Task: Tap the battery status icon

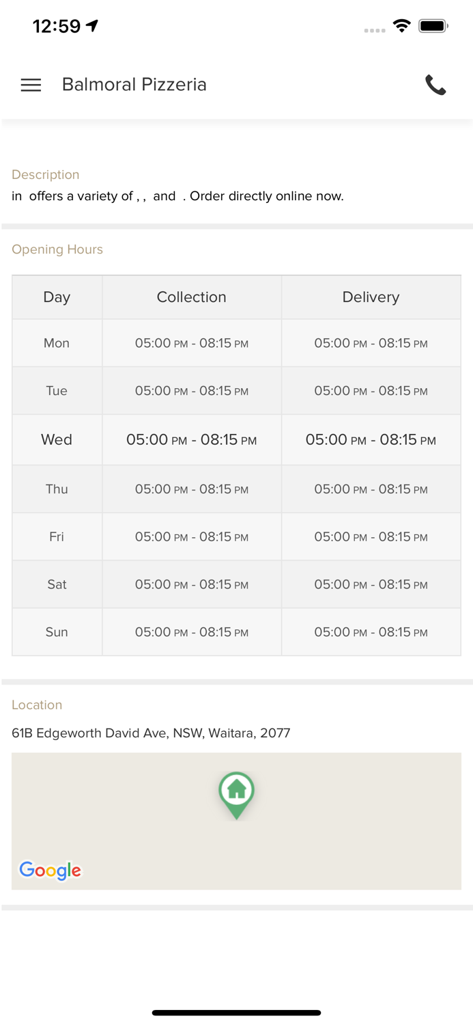Action: (433, 26)
